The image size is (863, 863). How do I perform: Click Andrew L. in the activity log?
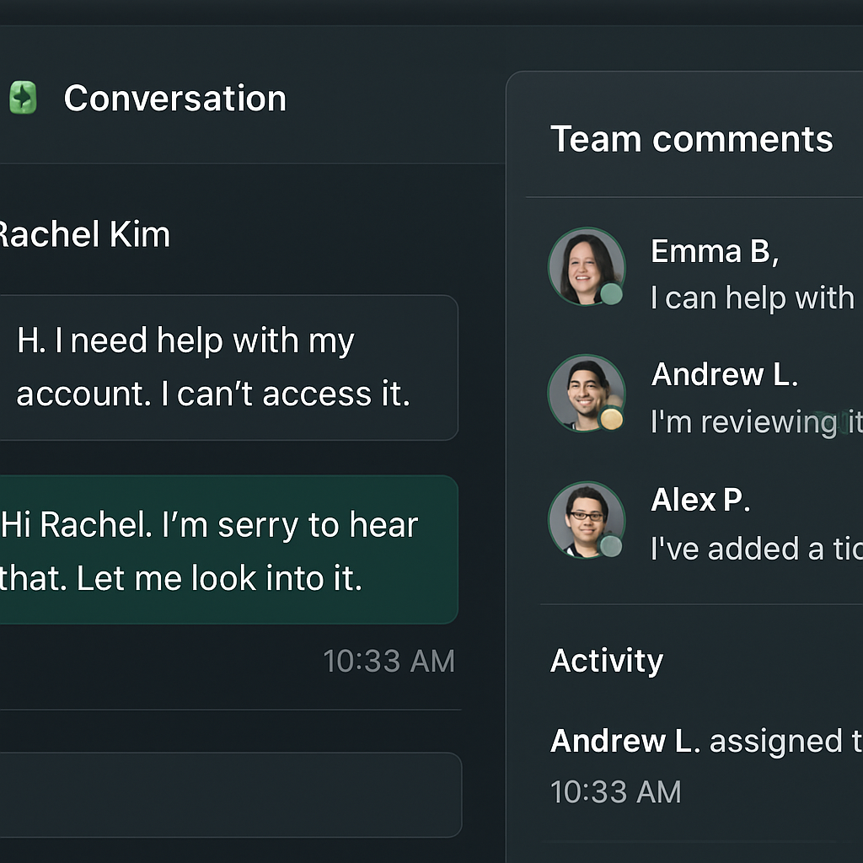(626, 741)
